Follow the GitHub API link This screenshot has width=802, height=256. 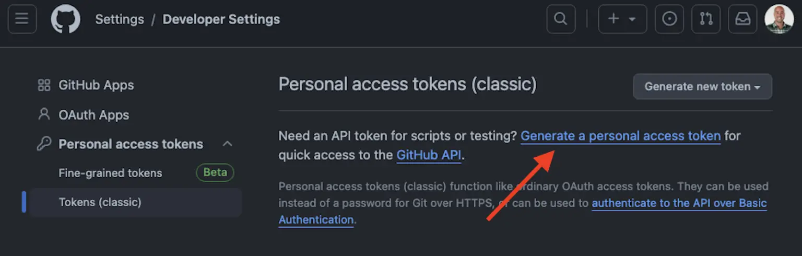429,155
